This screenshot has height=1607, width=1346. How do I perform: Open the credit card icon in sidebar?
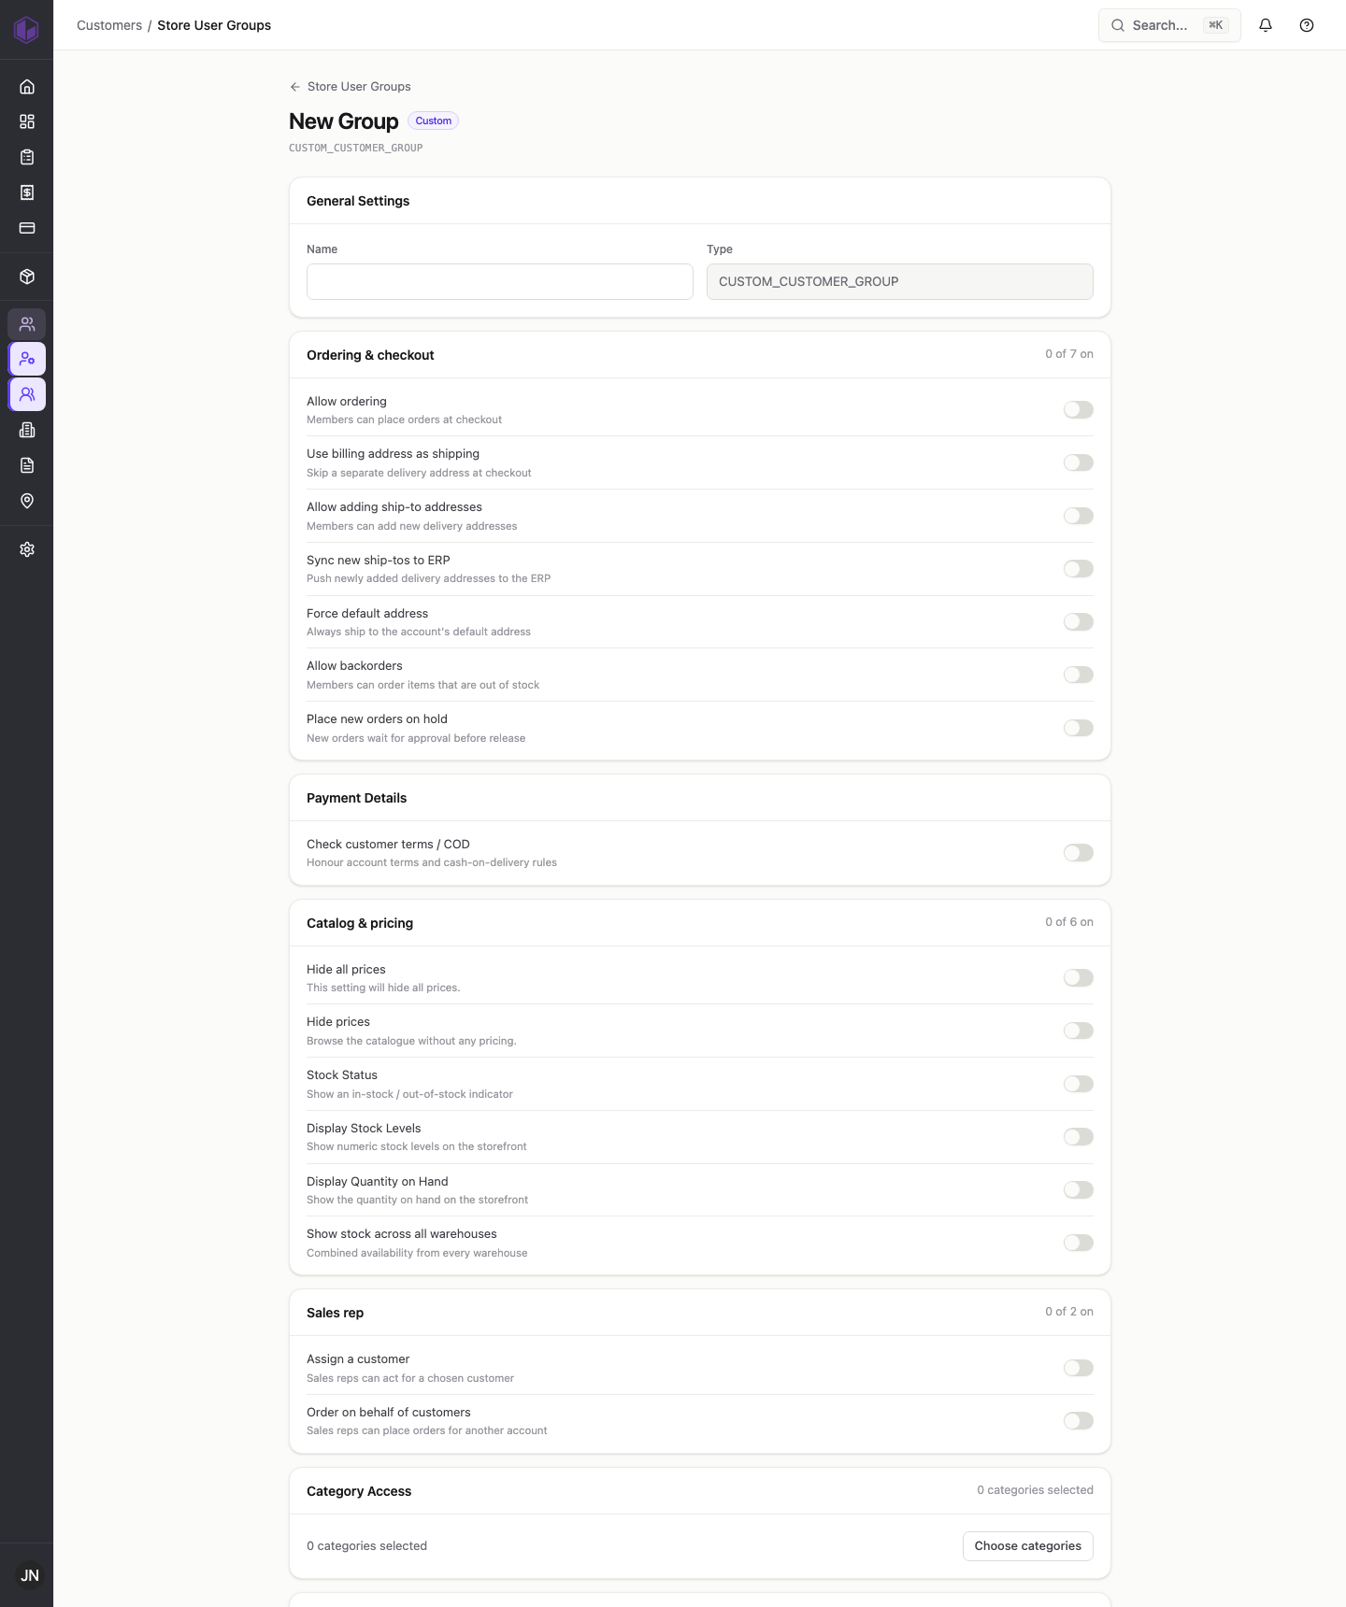click(x=27, y=228)
